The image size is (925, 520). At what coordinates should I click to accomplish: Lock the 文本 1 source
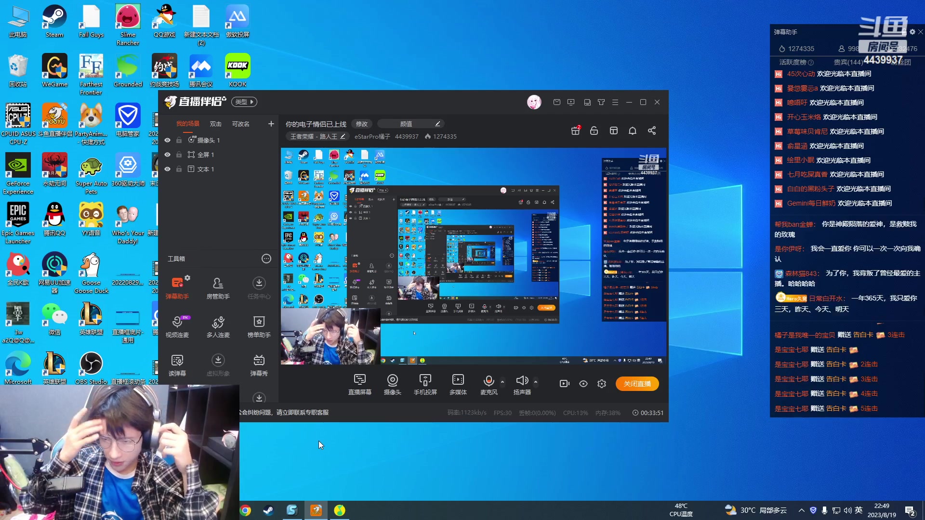[179, 169]
